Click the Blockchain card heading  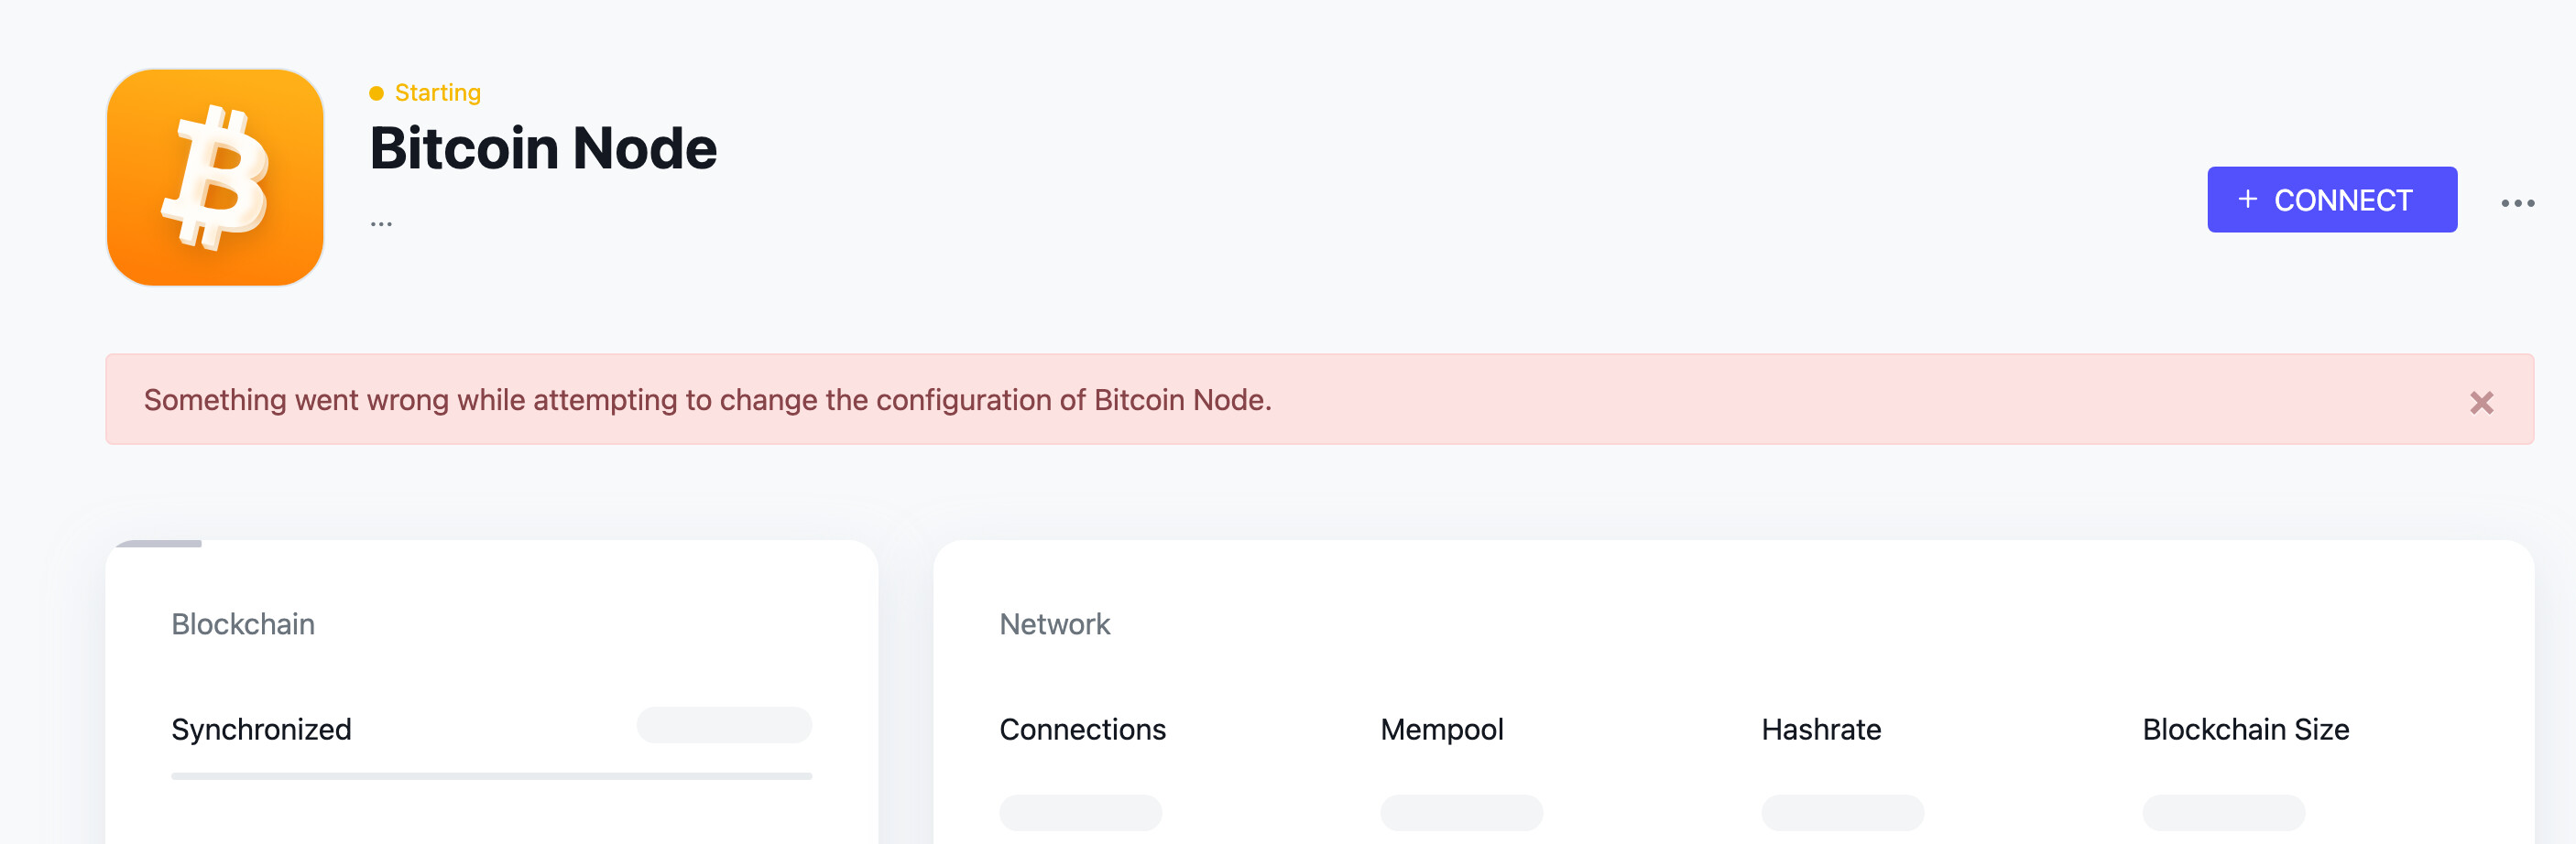[243, 624]
